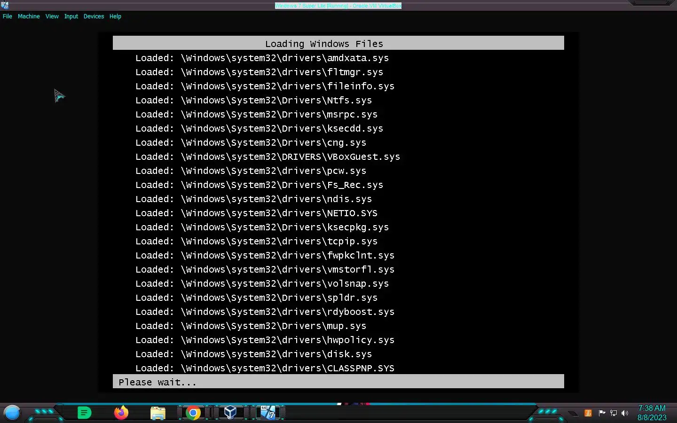Click the line loading mup.sys
Screen dimensions: 677x423
pos(251,326)
